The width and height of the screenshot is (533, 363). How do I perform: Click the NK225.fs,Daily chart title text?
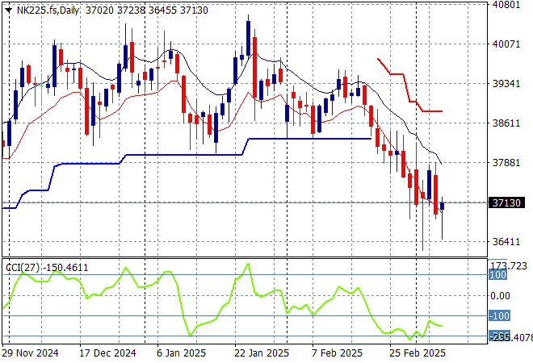[48, 10]
